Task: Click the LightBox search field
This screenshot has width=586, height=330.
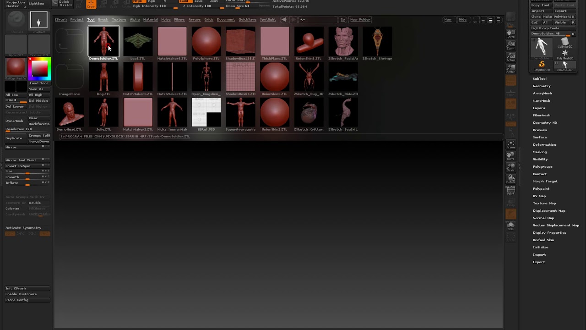Action: pos(318,19)
